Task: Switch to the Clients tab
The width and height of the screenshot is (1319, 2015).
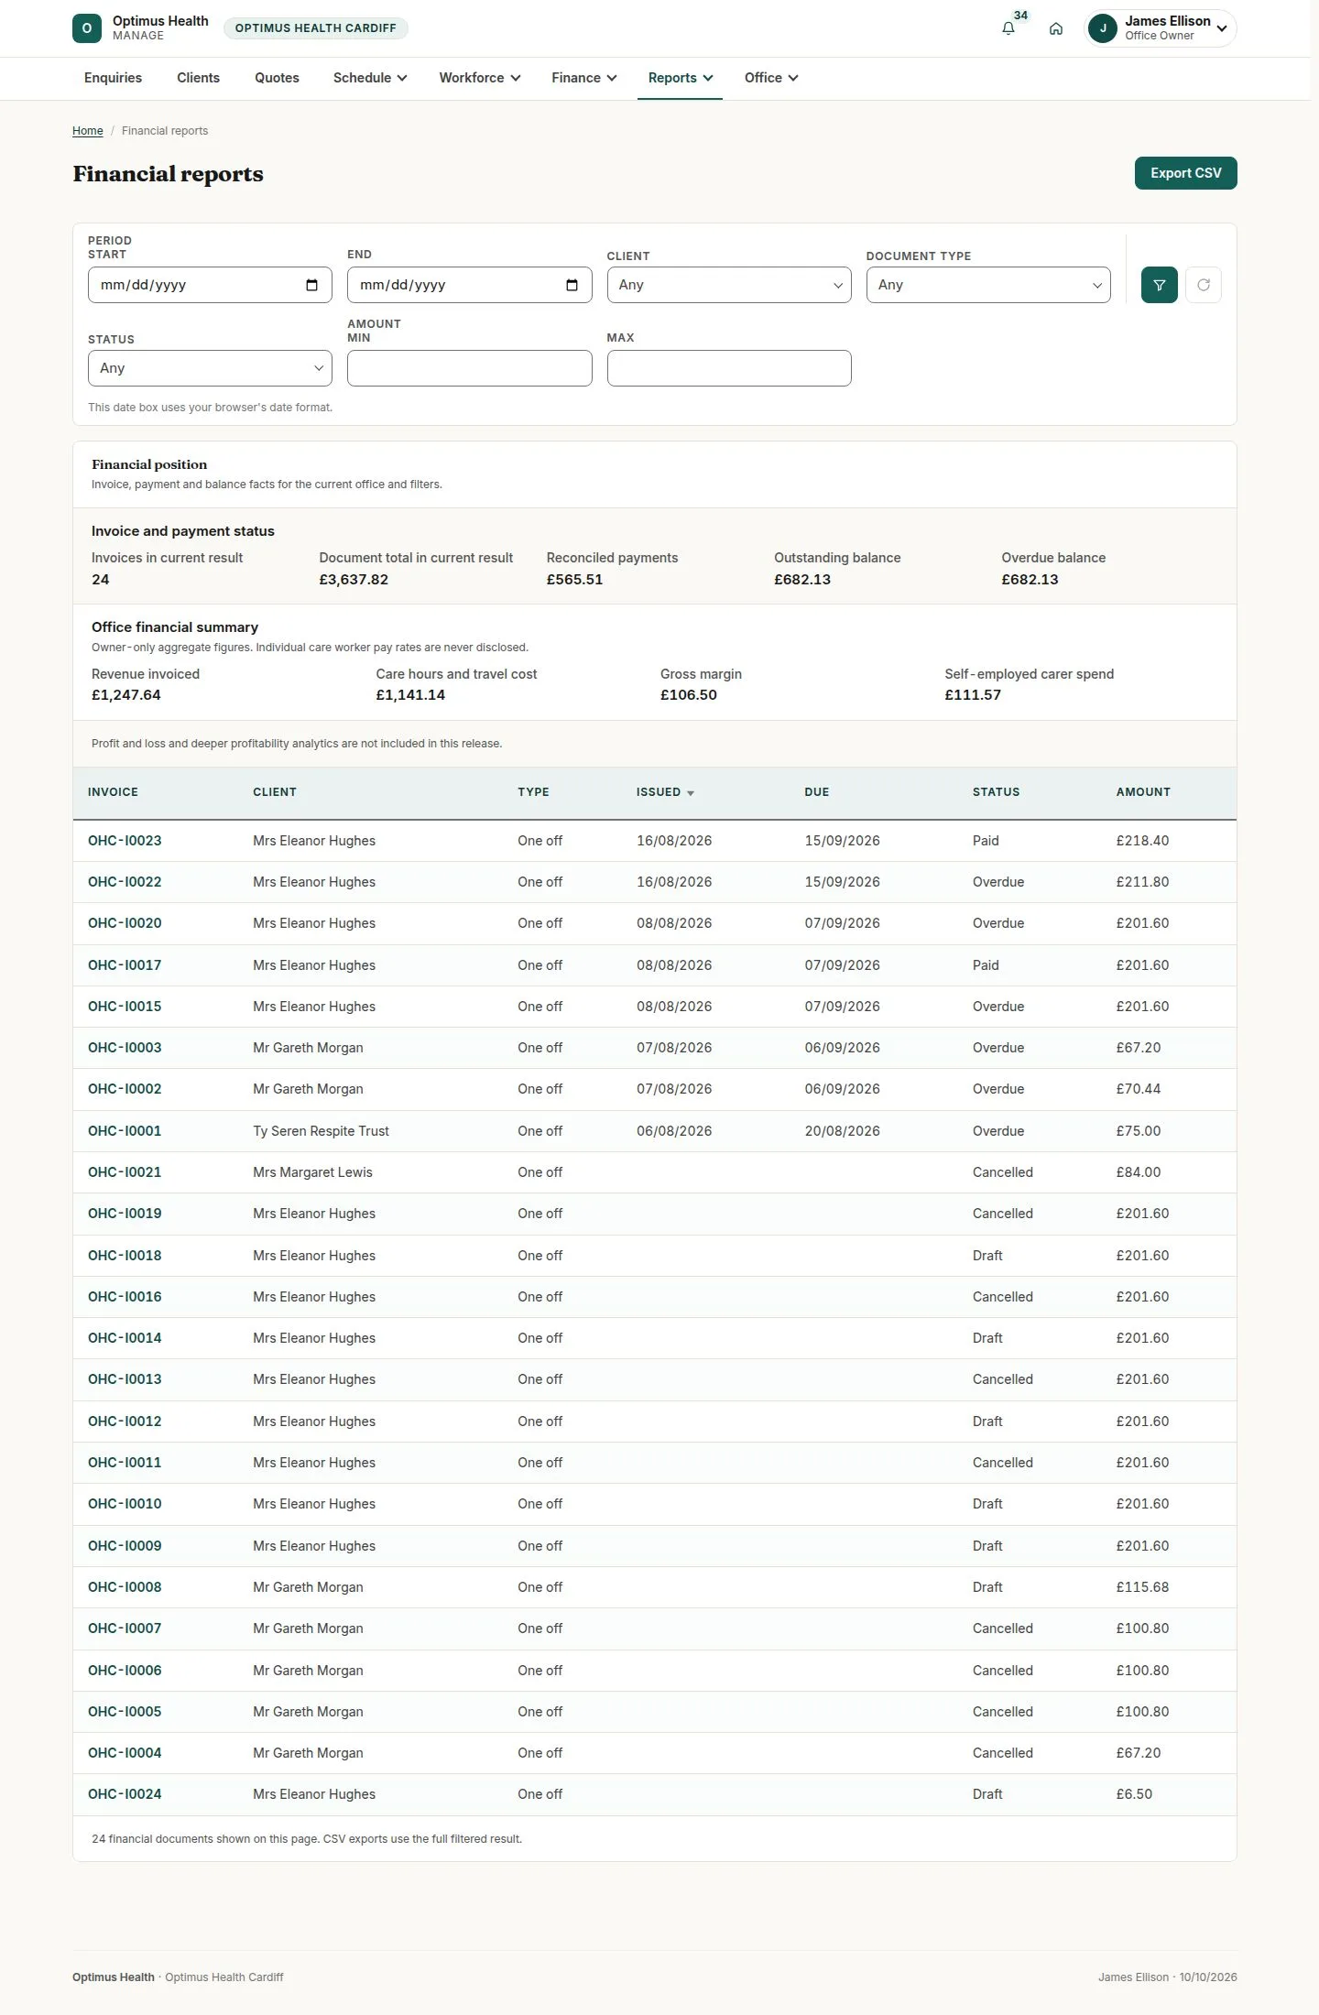Action: tap(198, 78)
